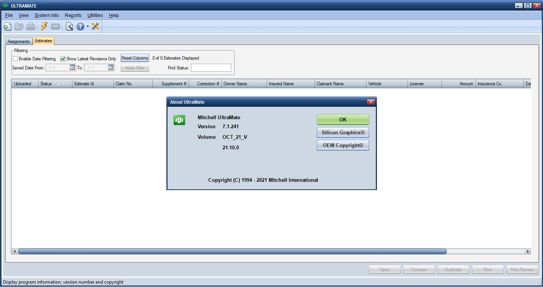Click the 0 of 0 Estimates Displayed text

click(x=175, y=58)
